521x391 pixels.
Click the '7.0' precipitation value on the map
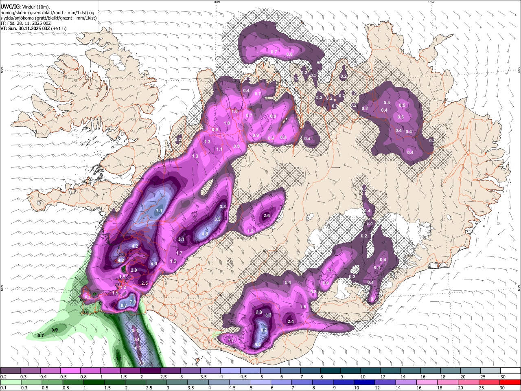[132, 302]
